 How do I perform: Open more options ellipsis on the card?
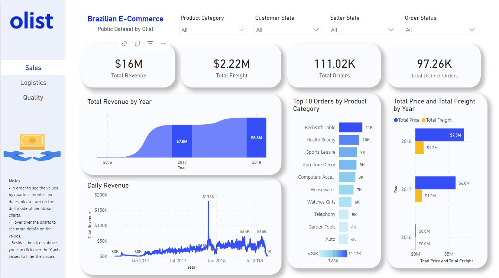pyautogui.click(x=163, y=44)
